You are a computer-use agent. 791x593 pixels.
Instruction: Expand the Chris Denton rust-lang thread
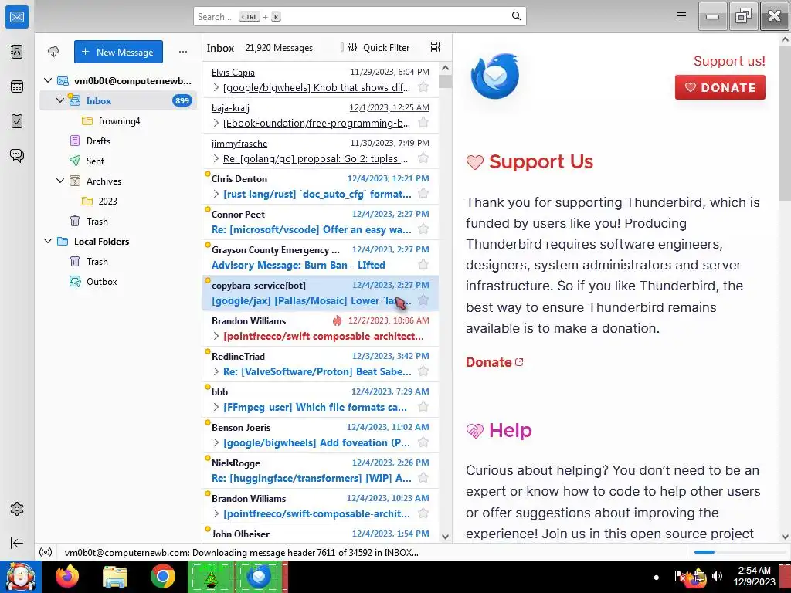[216, 194]
